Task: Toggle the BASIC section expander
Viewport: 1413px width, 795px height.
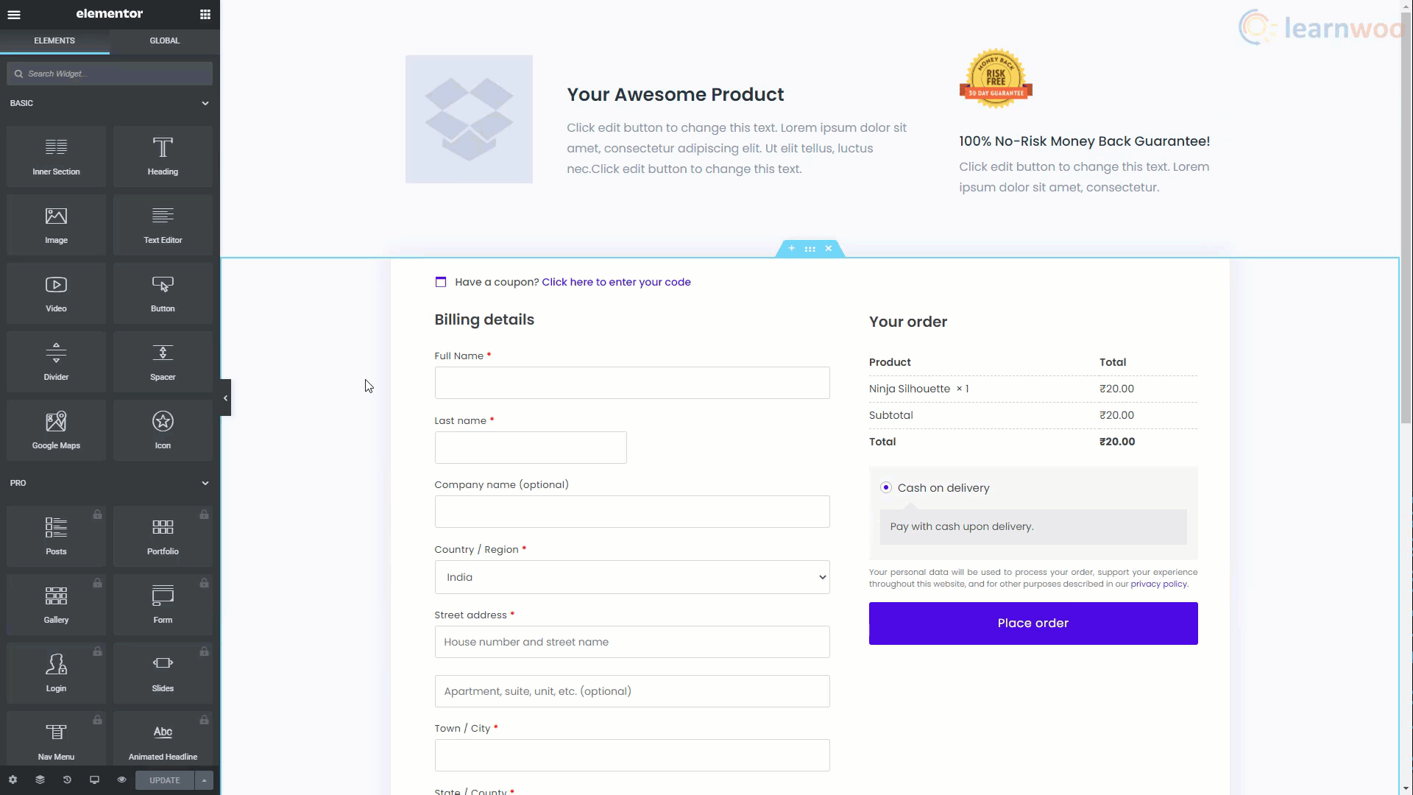Action: [205, 103]
